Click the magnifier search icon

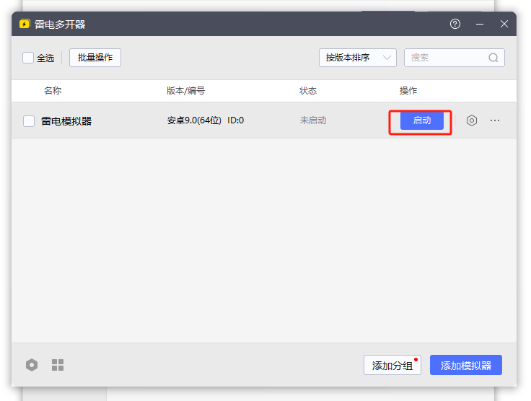[493, 58]
